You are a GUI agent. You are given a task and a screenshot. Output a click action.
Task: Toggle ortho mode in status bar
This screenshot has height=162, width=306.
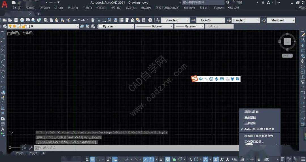point(121,159)
